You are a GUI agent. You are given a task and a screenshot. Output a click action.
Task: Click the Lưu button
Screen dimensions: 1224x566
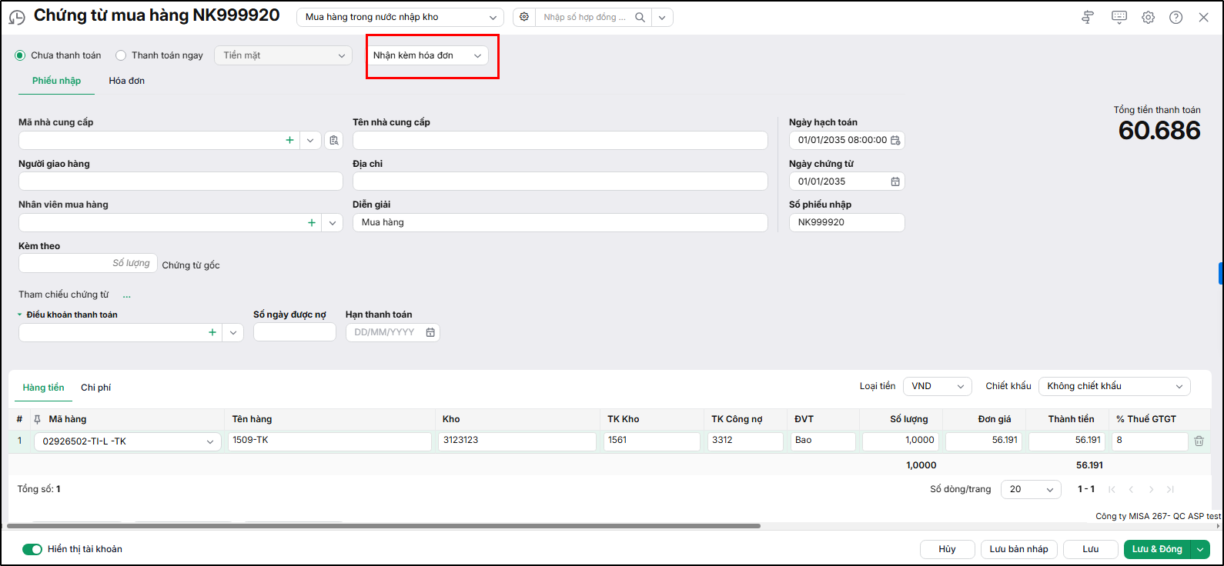tap(1091, 549)
